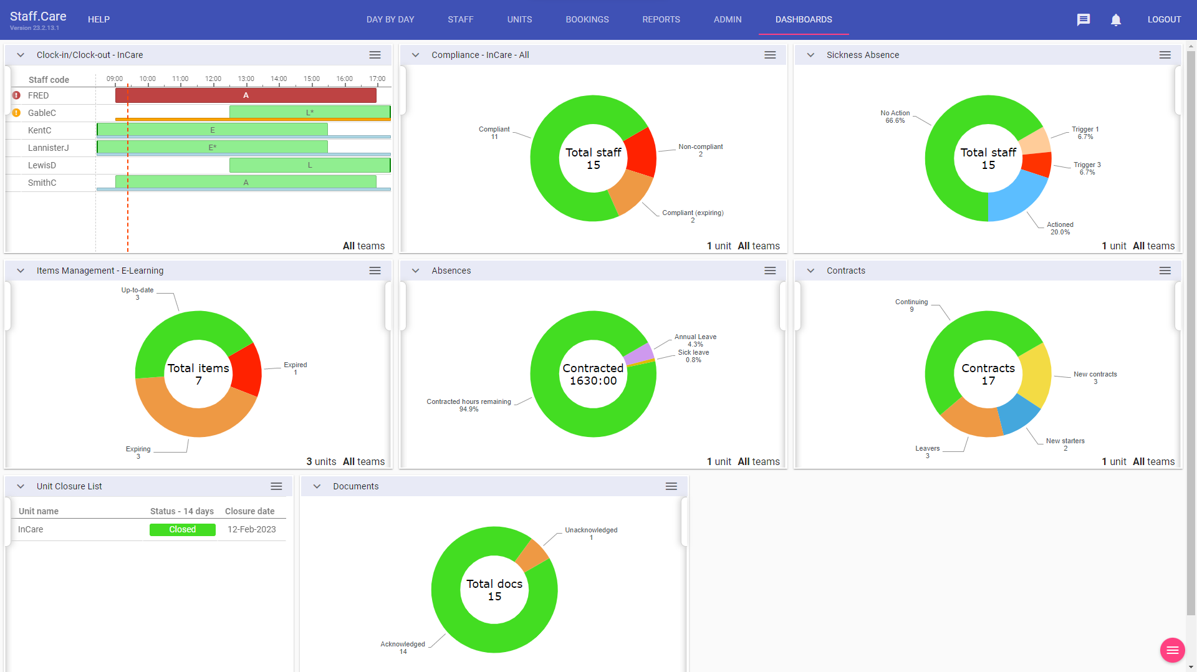Click the green Closed status badge
1197x672 pixels.
[x=183, y=529]
